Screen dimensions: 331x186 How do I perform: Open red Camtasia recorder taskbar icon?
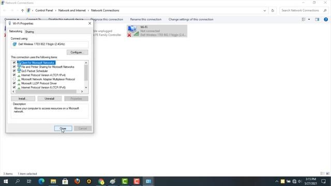(137, 181)
